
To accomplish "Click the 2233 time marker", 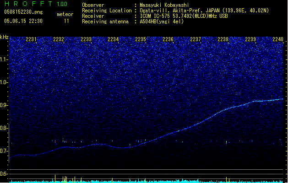I will coord(86,39).
